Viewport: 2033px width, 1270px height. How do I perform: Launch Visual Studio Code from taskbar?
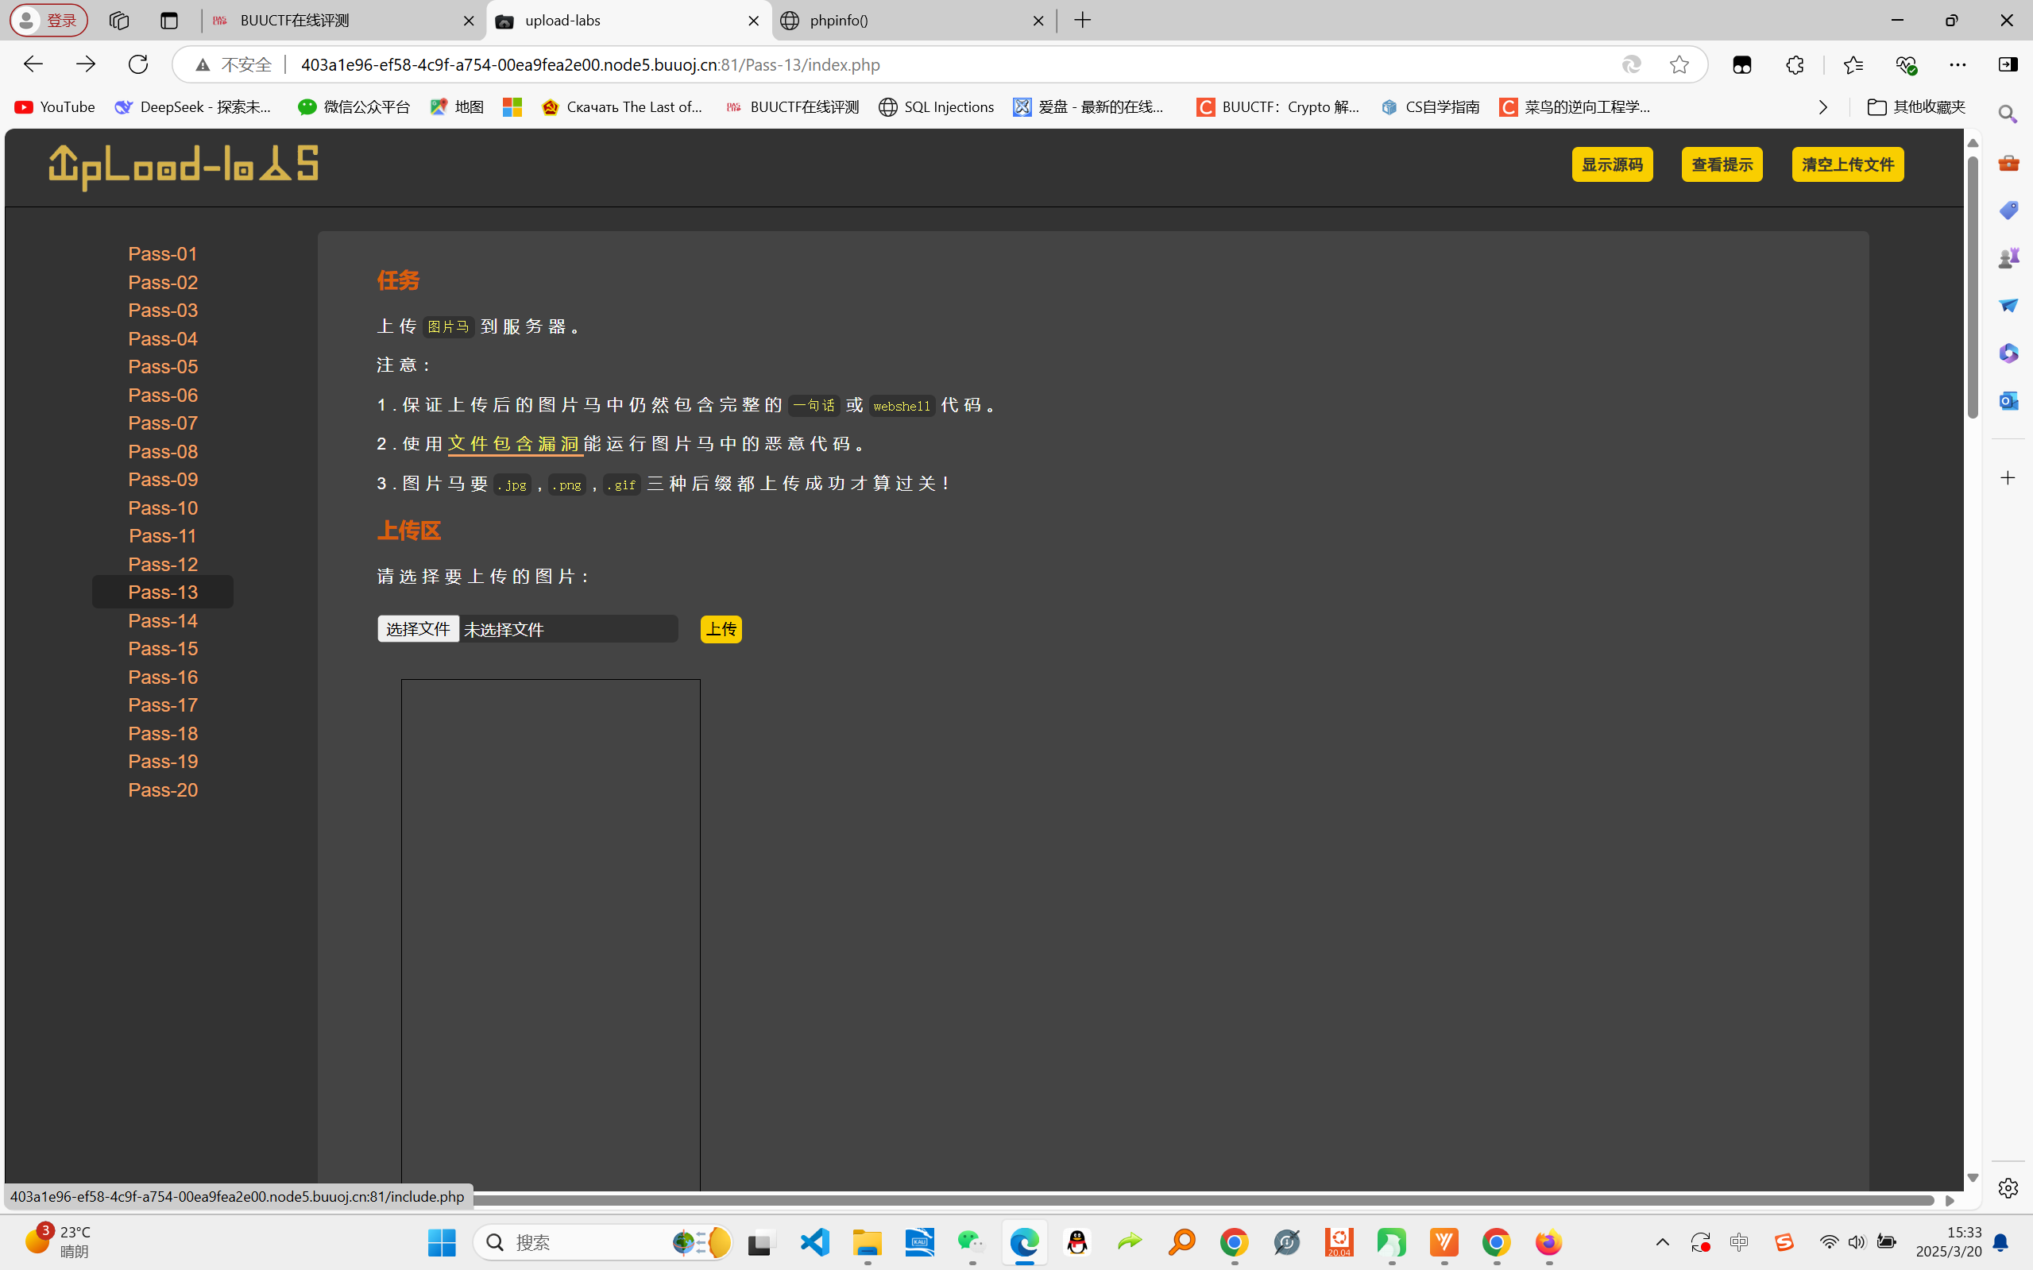(x=814, y=1242)
